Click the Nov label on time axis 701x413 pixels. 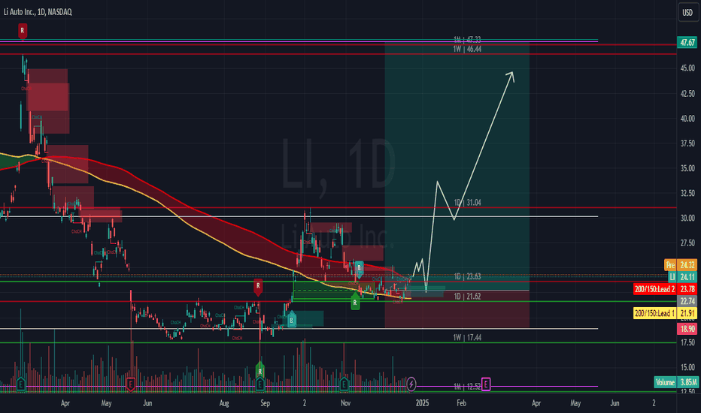coord(345,403)
